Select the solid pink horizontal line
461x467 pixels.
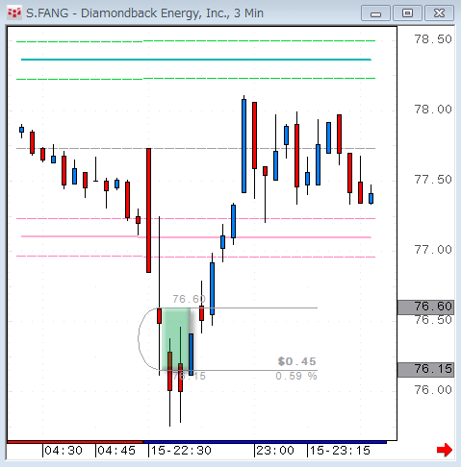tap(196, 236)
